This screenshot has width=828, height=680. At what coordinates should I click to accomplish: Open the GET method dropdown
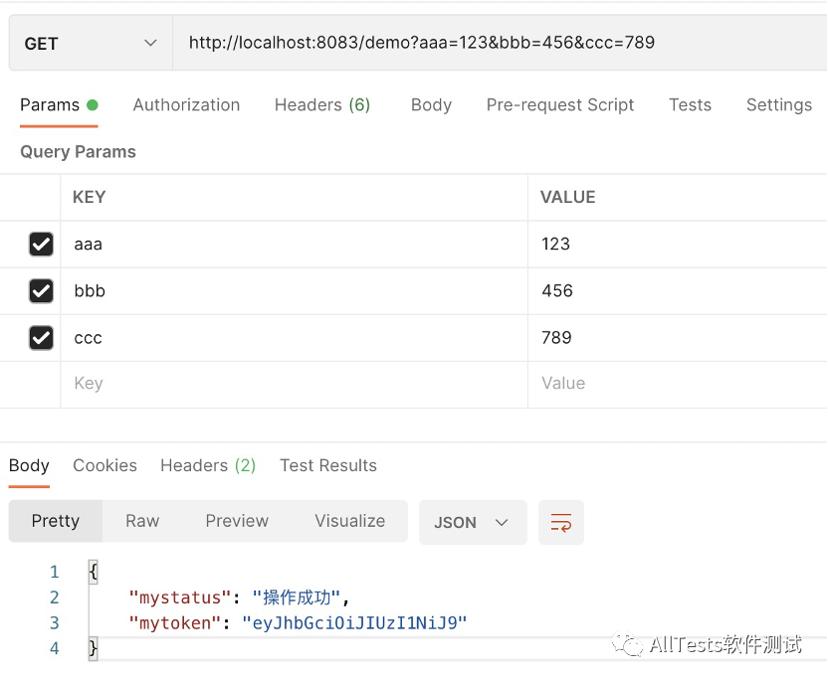(91, 43)
